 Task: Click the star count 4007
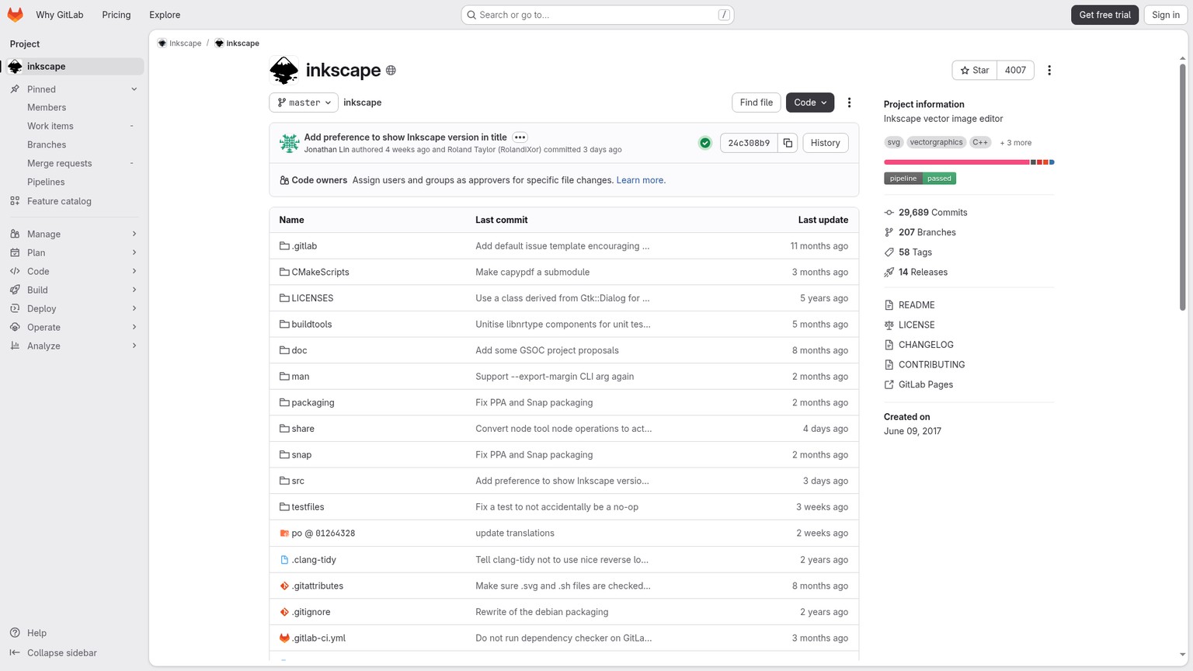[x=1015, y=70]
